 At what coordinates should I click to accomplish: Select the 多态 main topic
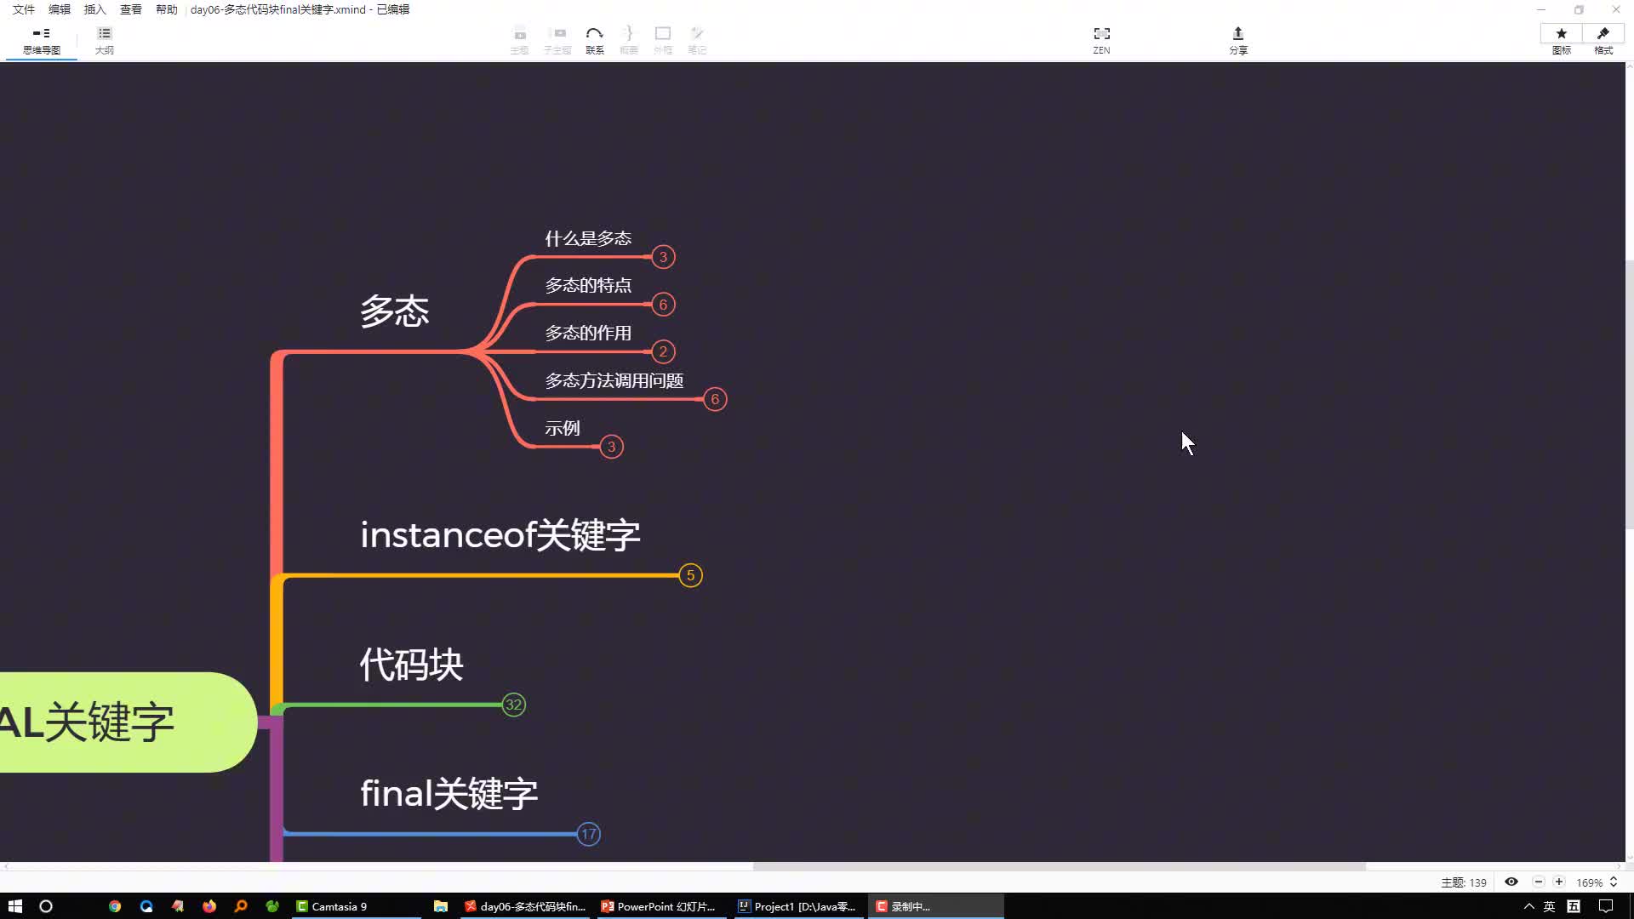pyautogui.click(x=394, y=311)
